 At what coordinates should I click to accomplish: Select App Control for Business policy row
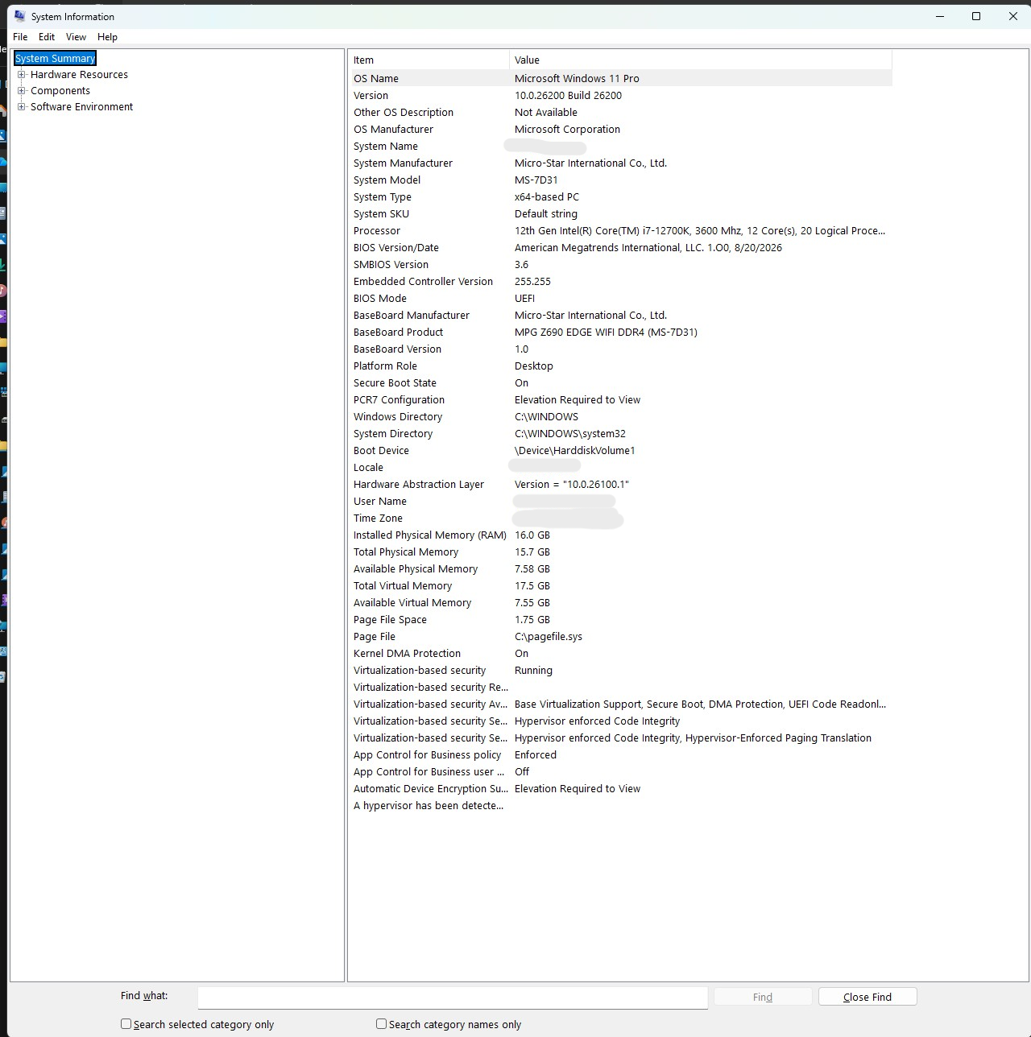[620, 755]
